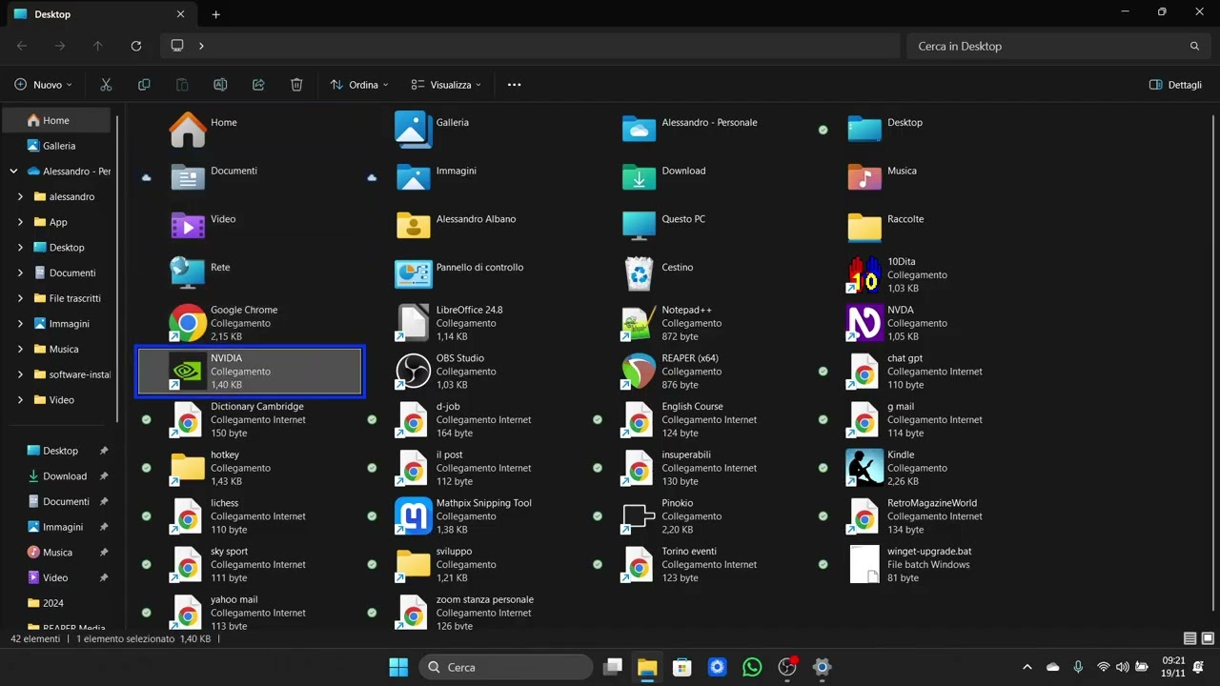Open Microsoft Store from the taskbar
Image resolution: width=1220 pixels, height=686 pixels.
click(x=681, y=667)
